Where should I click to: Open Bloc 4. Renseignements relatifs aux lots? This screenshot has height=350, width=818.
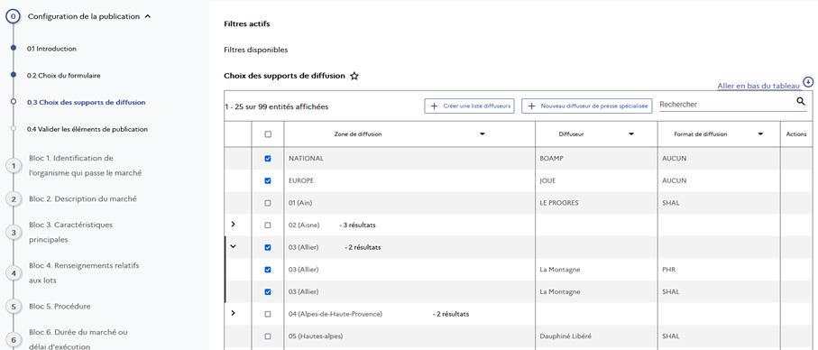tap(84, 272)
